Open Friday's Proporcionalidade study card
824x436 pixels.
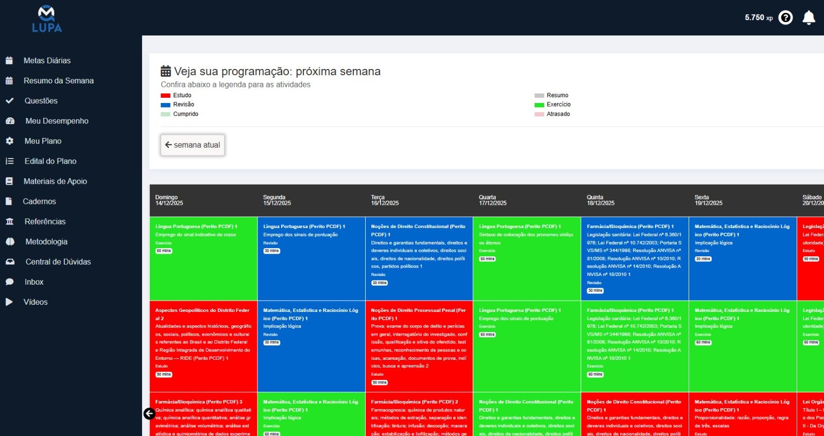[743, 414]
